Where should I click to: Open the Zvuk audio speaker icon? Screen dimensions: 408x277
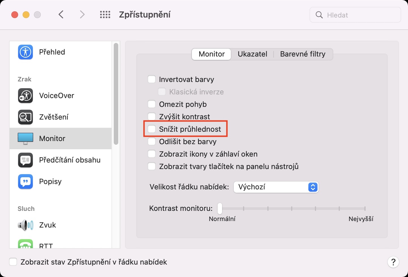click(x=25, y=225)
